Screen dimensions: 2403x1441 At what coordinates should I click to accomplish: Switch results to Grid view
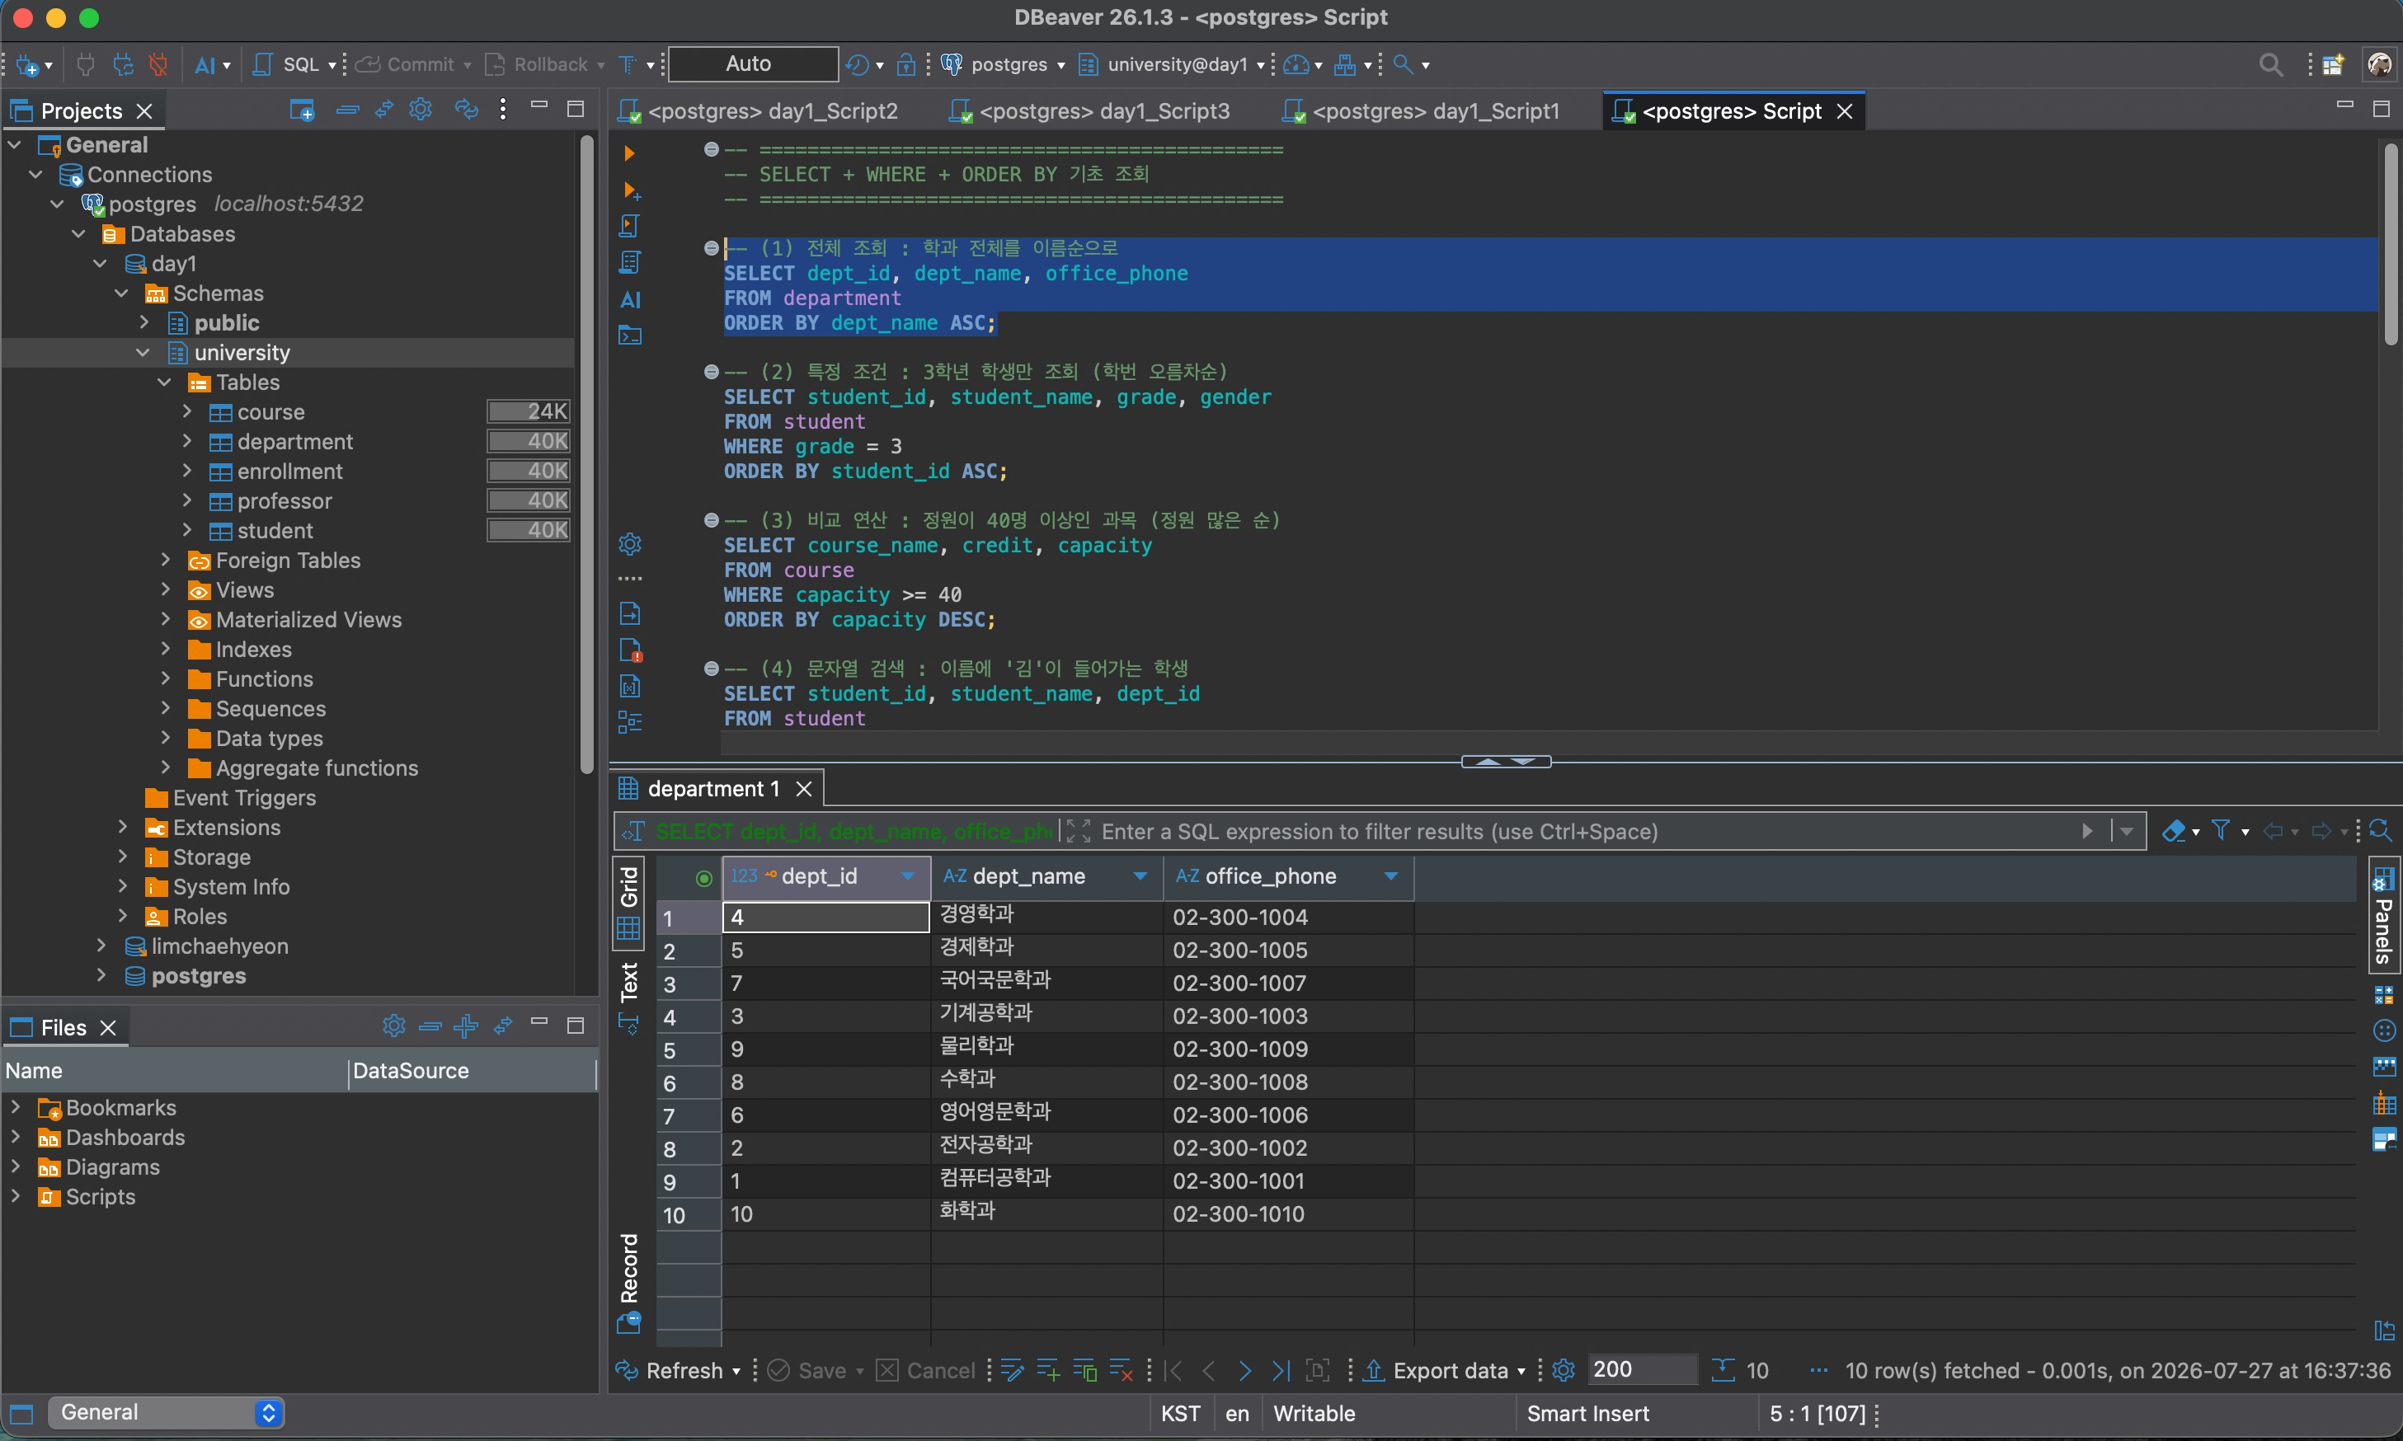[628, 903]
